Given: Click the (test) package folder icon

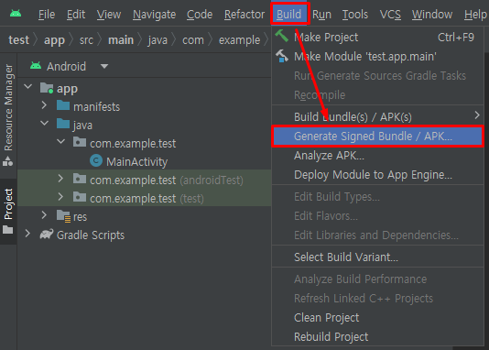Looking at the screenshot, I should click(x=80, y=197).
